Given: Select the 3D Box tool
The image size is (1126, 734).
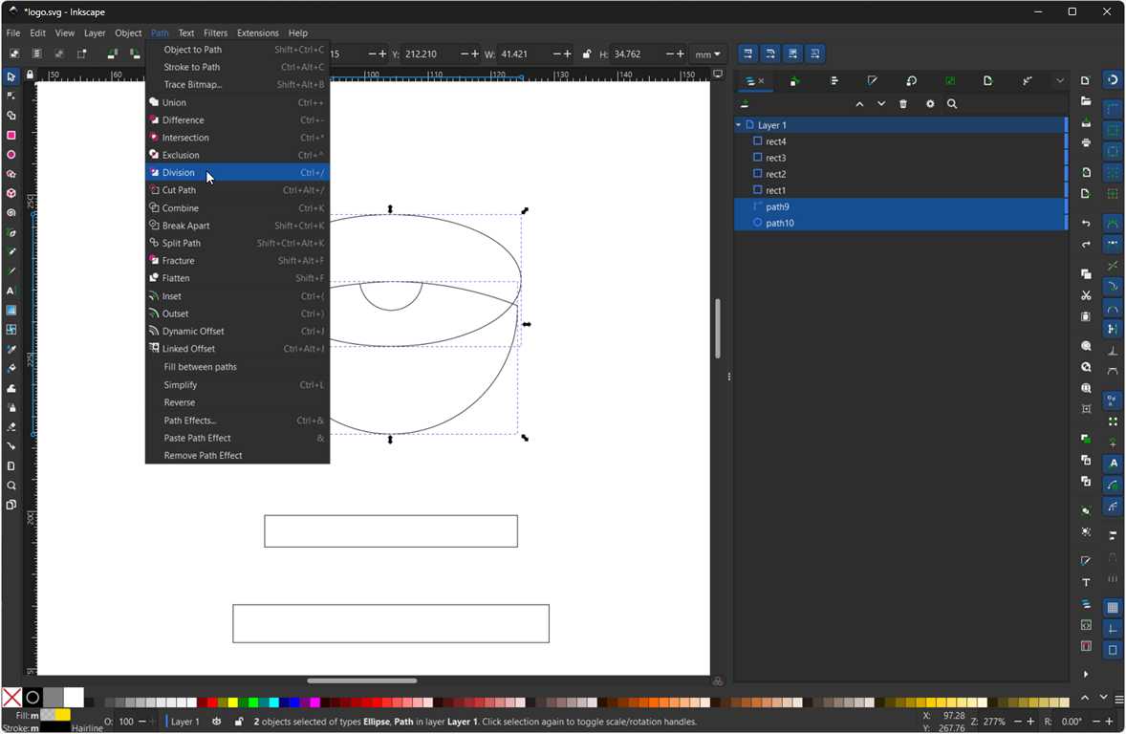Looking at the screenshot, I should coord(11,193).
